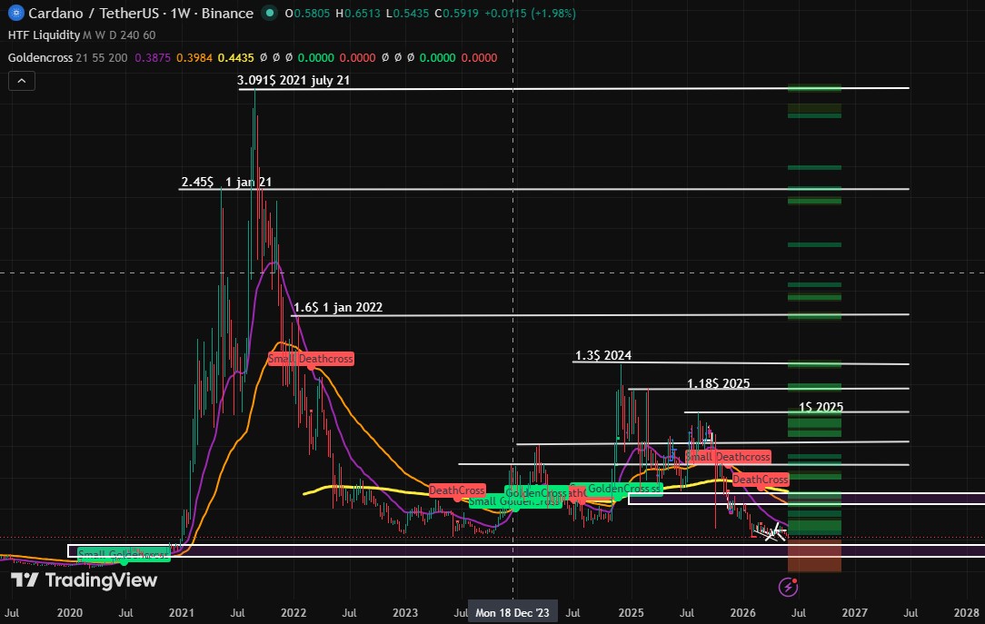Screen dimensions: 985x624
Task: Select the HTF Liquidity indicator label
Action: click(44, 35)
